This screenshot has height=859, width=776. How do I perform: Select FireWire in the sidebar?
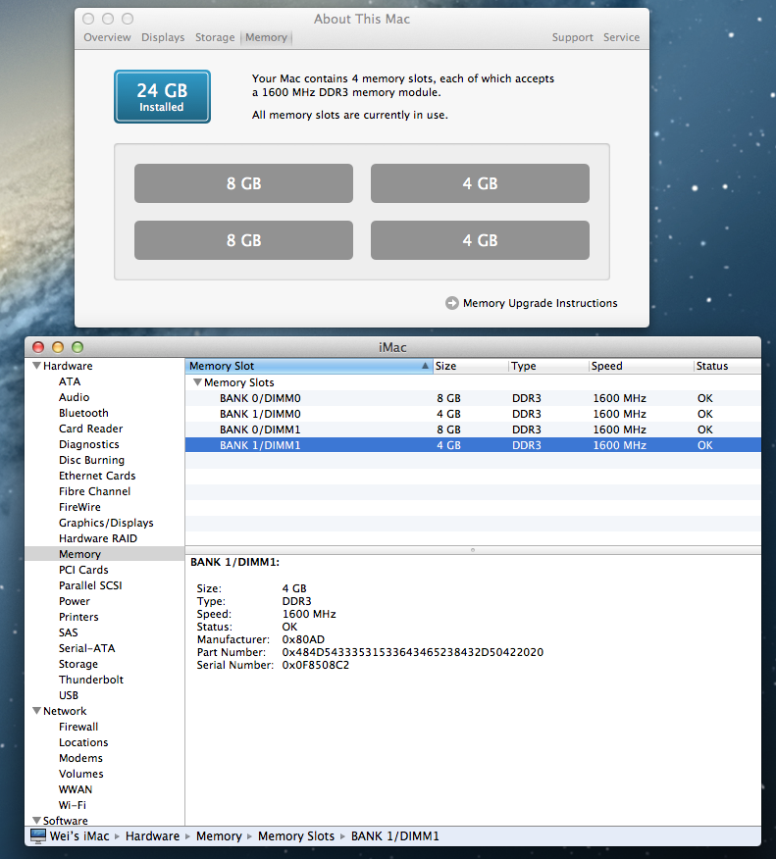point(80,507)
